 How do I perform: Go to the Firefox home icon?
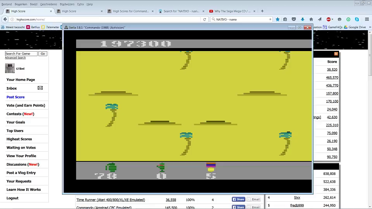tap(311, 19)
